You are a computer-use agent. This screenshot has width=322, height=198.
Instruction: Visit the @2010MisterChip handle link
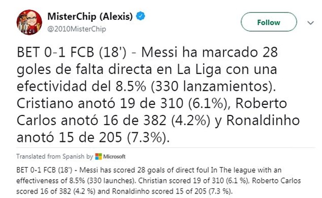pyautogui.click(x=76, y=29)
